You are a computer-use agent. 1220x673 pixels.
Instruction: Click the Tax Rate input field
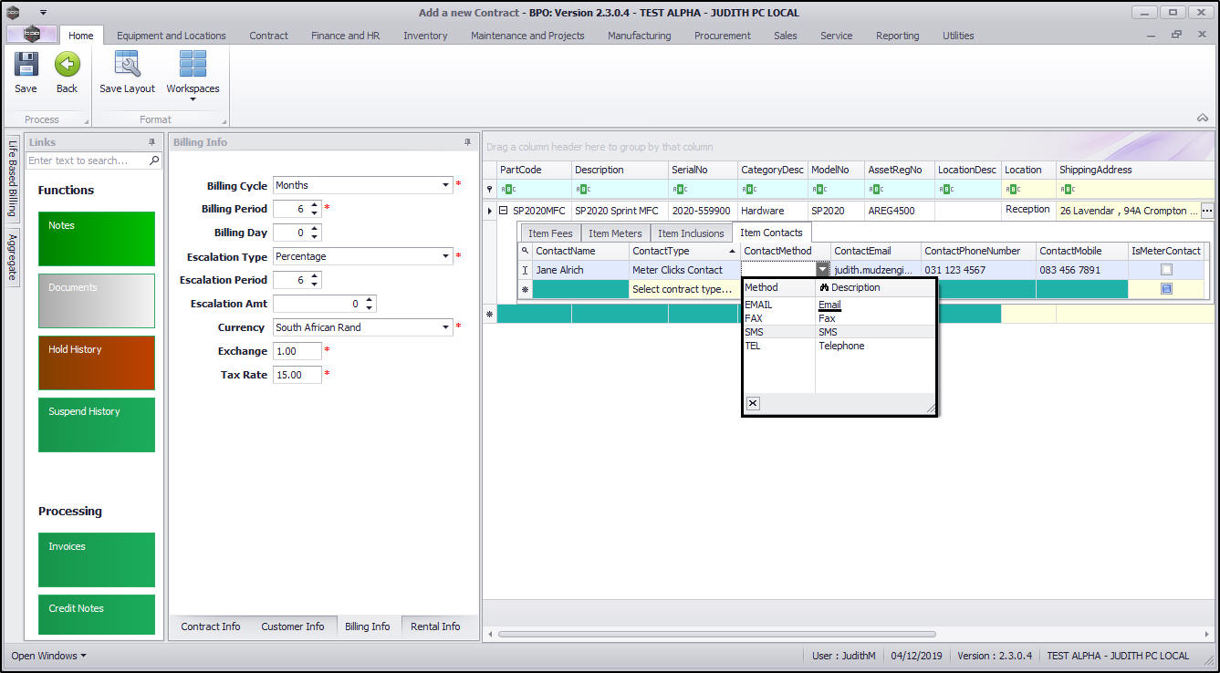click(297, 375)
